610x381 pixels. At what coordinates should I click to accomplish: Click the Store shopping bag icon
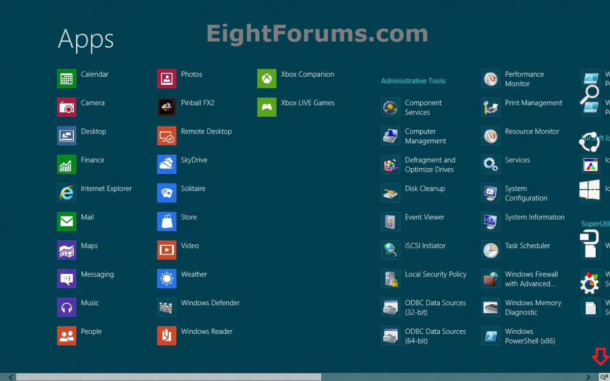(x=167, y=221)
